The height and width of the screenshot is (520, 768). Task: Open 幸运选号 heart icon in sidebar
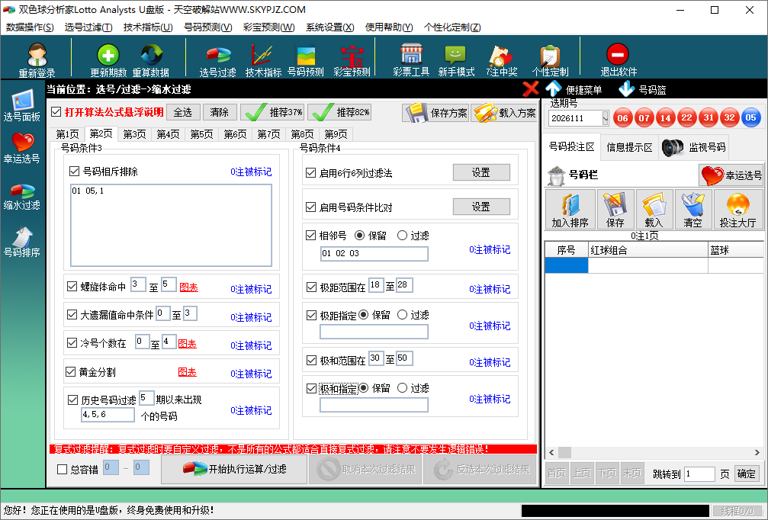coord(21,147)
